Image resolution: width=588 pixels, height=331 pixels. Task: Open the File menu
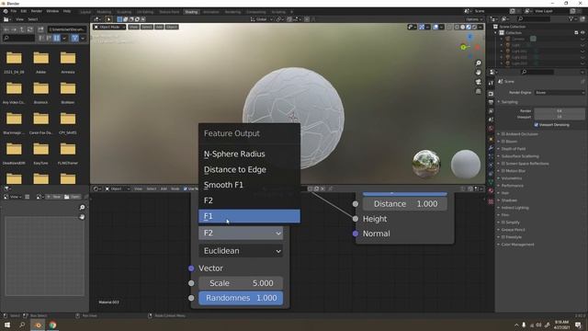point(14,11)
